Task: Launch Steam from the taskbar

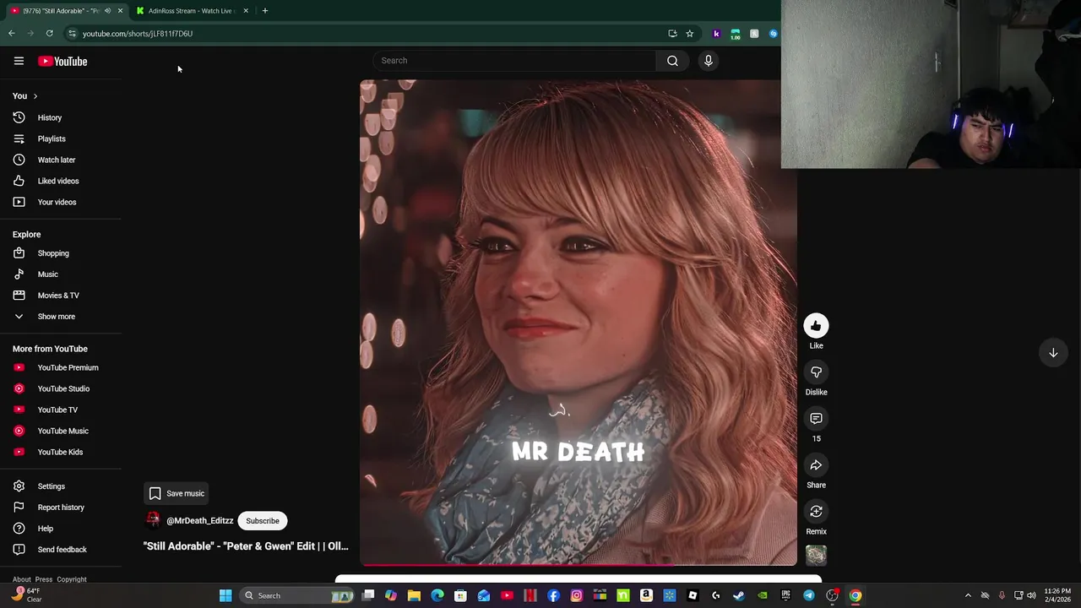Action: click(x=739, y=595)
